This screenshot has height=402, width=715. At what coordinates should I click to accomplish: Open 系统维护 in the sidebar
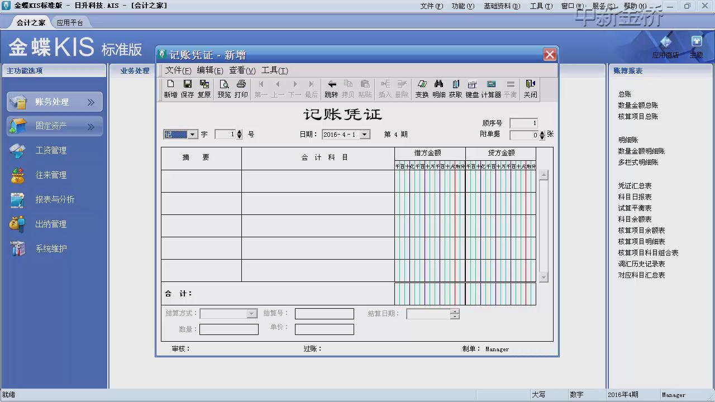[51, 248]
